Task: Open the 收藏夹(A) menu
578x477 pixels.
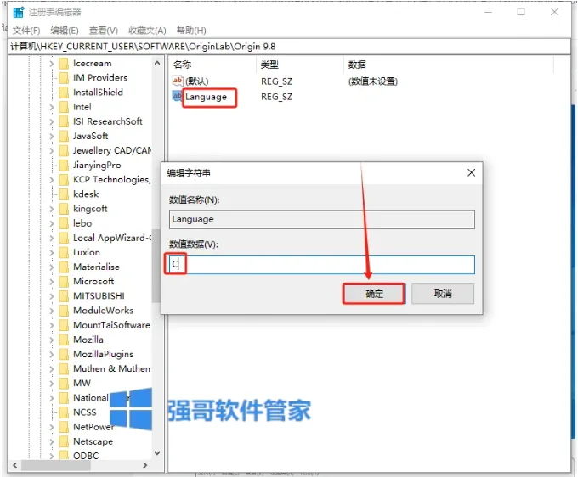Action: pyautogui.click(x=147, y=31)
